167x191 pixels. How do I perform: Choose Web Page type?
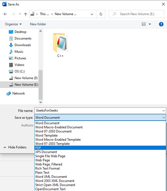click(100, 160)
